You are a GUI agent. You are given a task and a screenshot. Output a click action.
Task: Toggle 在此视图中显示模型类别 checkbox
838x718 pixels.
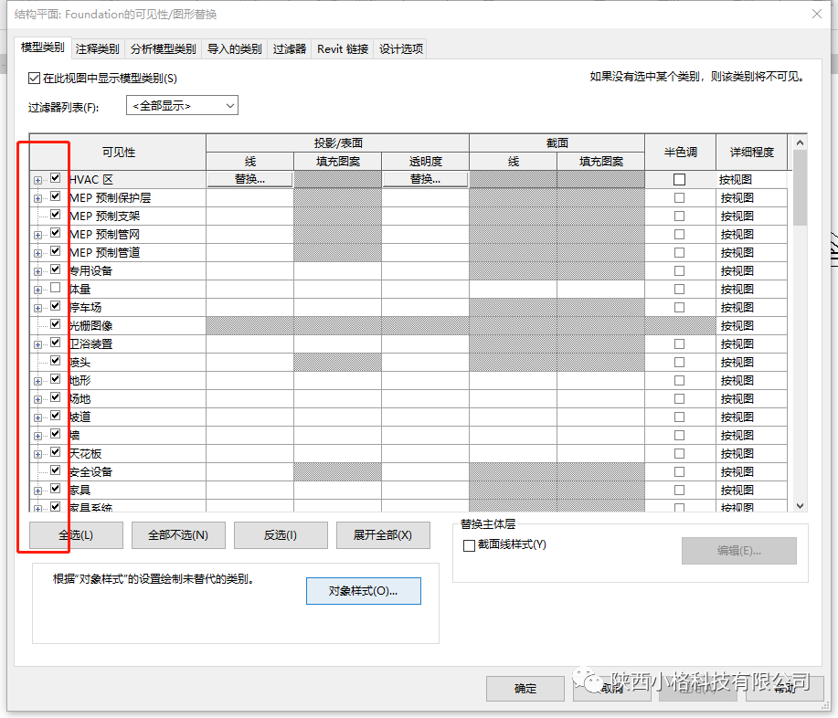pyautogui.click(x=34, y=79)
